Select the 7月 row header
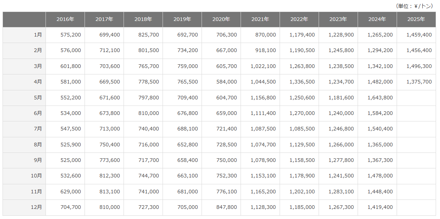 point(38,129)
